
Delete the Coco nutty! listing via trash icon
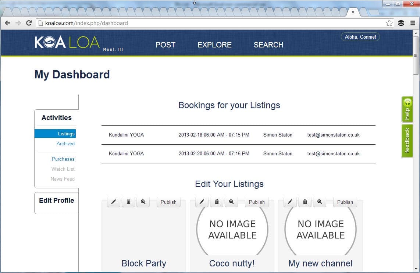pos(217,202)
